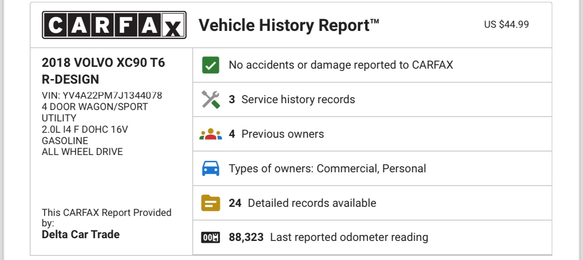Click the yellow folder detailed records icon
This screenshot has width=583, height=260.
tap(211, 203)
